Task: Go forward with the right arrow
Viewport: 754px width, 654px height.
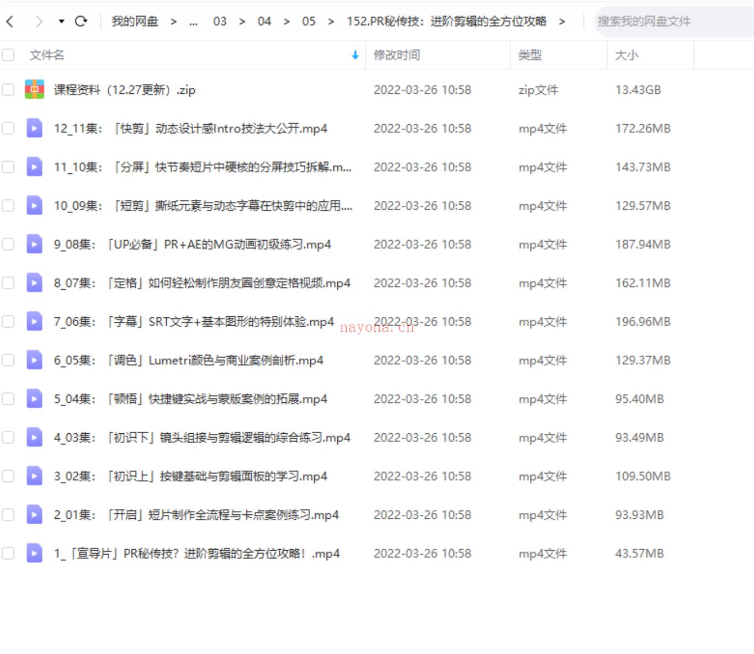Action: point(39,22)
